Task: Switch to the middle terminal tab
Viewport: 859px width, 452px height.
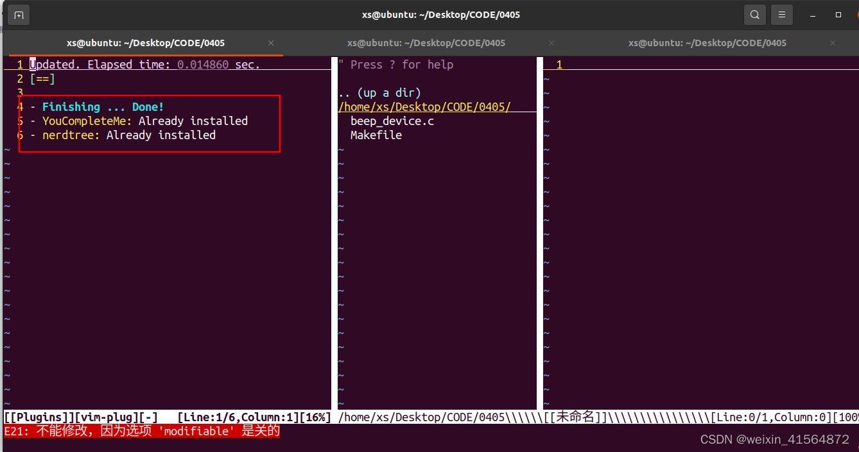Action: (x=426, y=43)
